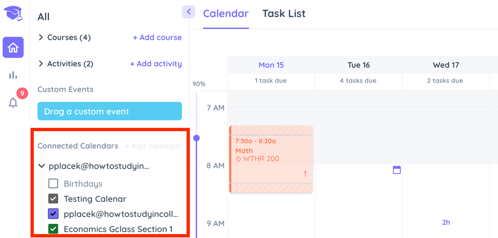Image resolution: width=498 pixels, height=238 pixels.
Task: Uncheck the Testing Calenar checkbox
Action: pos(53,199)
